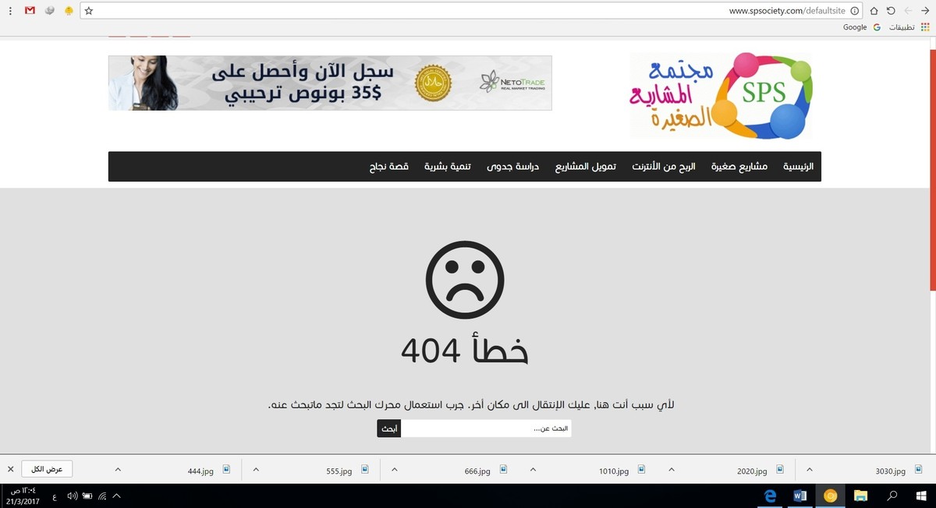This screenshot has height=508, width=936.
Task: Open the NetoTrade banner advertisement
Action: pyautogui.click(x=330, y=83)
